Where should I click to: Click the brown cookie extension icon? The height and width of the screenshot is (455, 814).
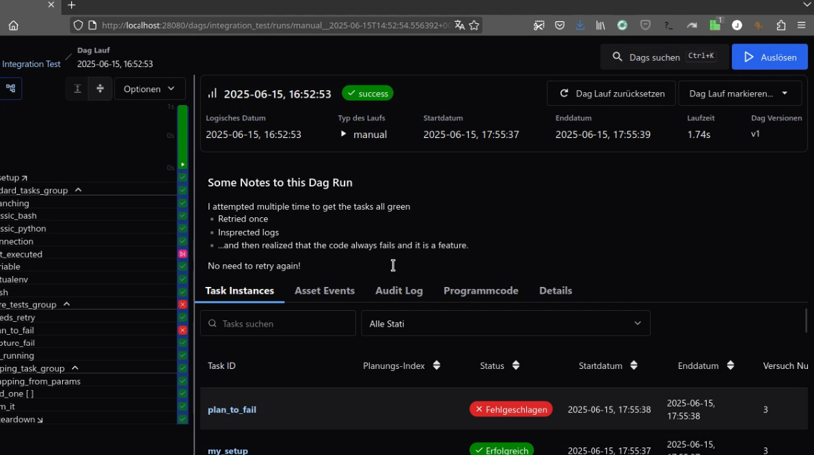[759, 25]
